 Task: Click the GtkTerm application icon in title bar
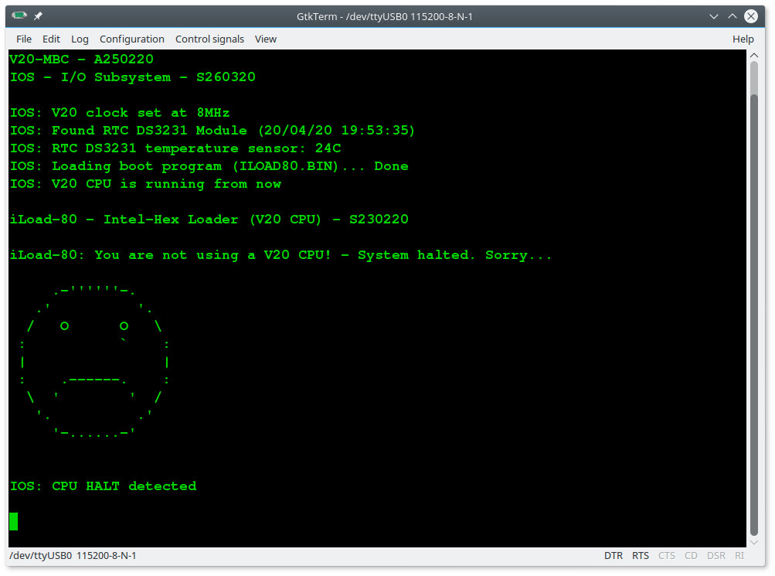click(x=19, y=15)
